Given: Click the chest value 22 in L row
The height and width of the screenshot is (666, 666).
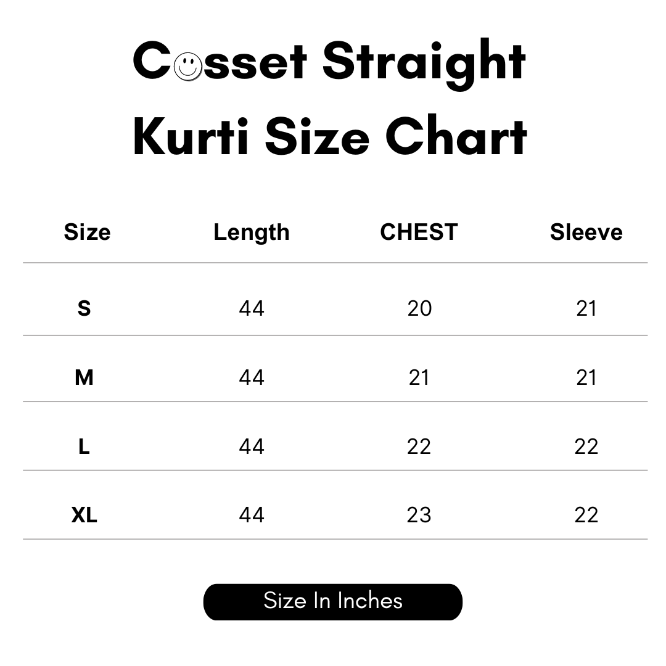Looking at the screenshot, I should coord(419,446).
